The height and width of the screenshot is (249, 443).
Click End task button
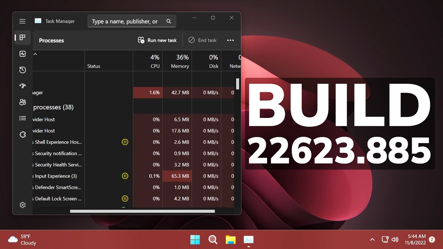tap(202, 40)
